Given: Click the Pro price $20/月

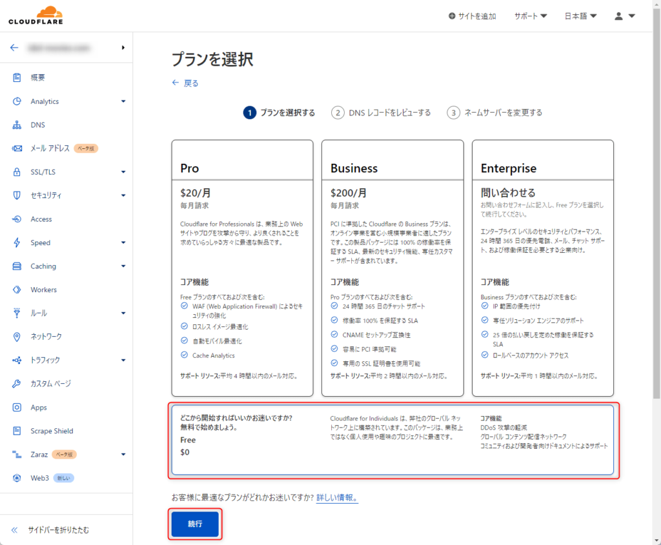Looking at the screenshot, I should (196, 193).
